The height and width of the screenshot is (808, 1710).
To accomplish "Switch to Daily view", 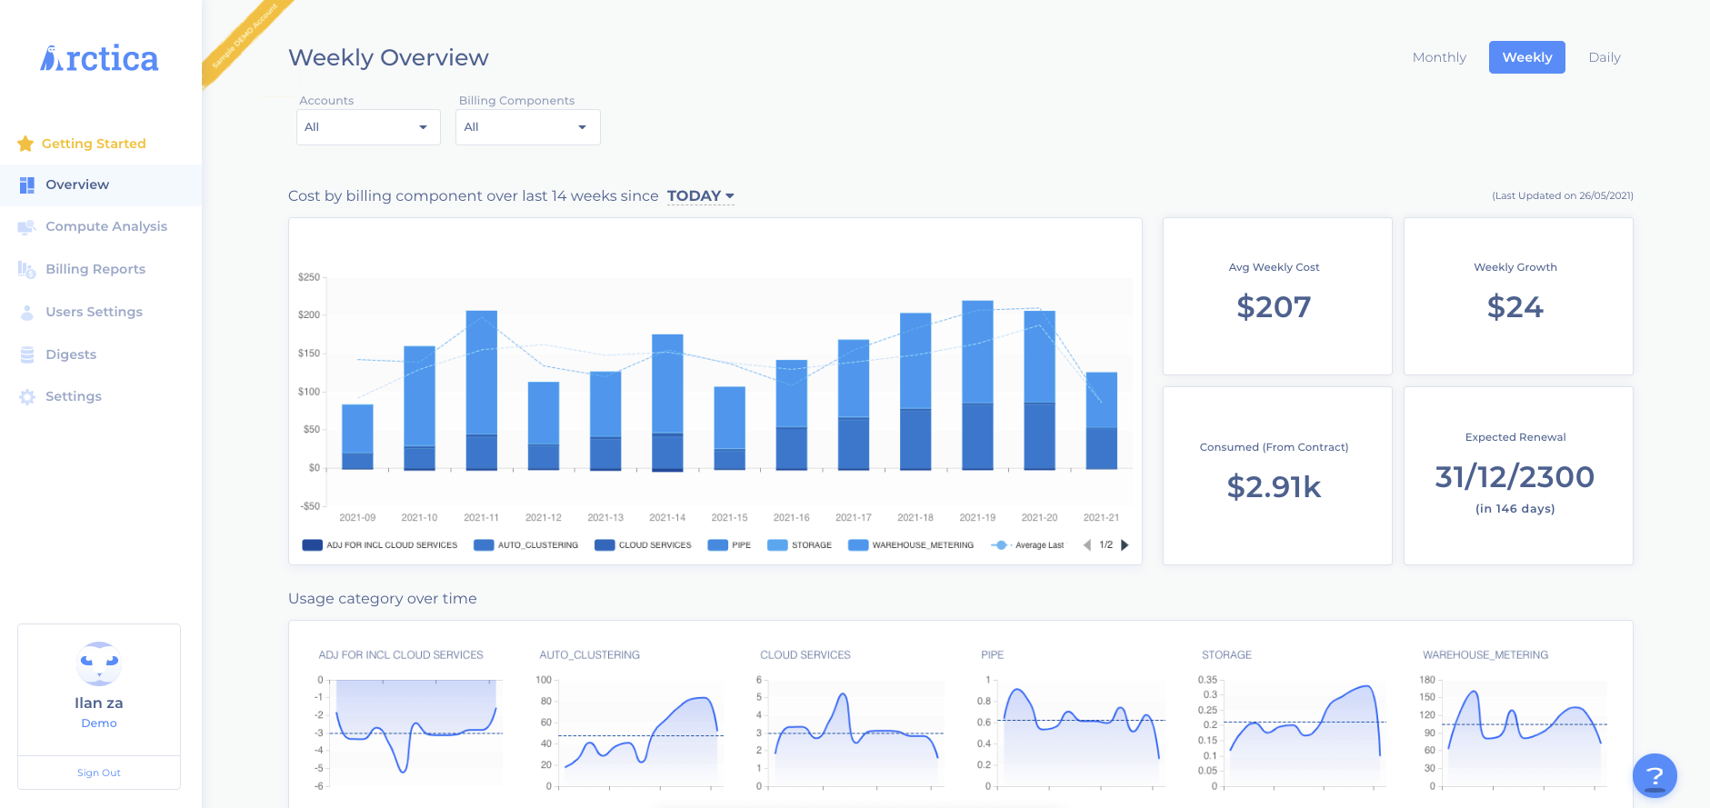I will 1605,57.
